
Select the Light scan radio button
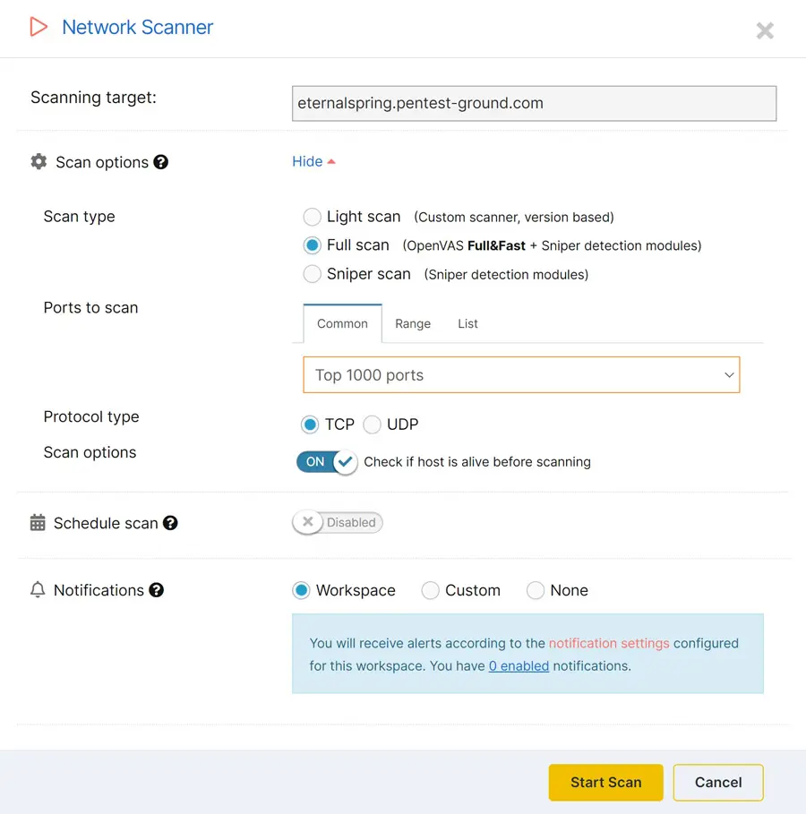(312, 217)
